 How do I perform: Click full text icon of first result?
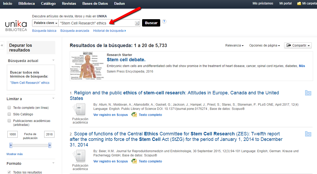[x=134, y=115]
